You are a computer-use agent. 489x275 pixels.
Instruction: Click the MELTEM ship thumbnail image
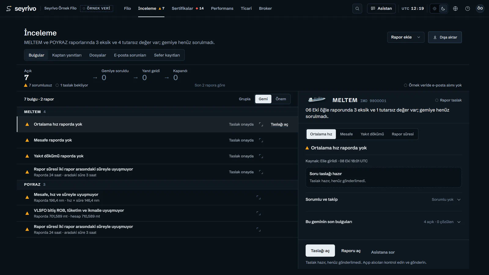317,99
